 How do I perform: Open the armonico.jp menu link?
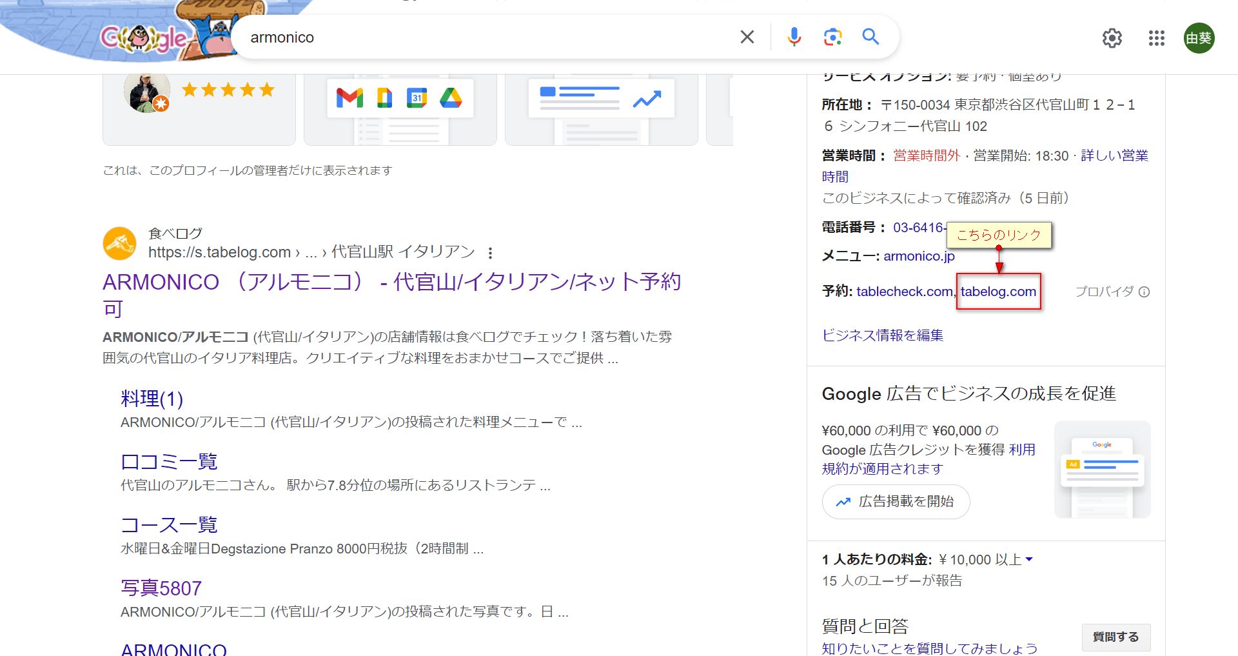(x=919, y=256)
